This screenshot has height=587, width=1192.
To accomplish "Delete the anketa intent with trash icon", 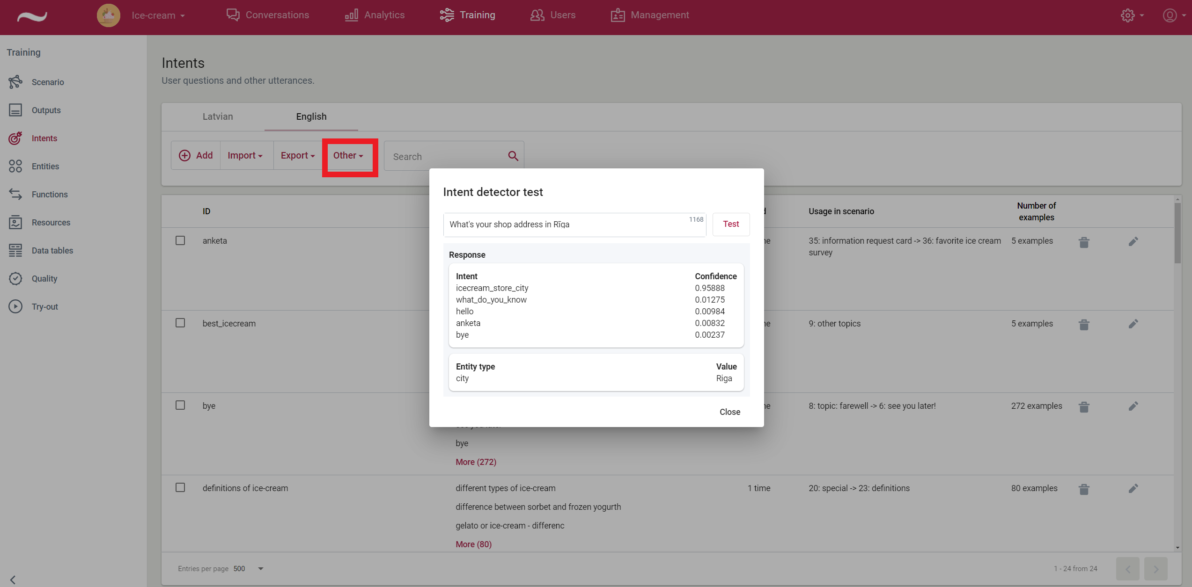I will (1084, 242).
